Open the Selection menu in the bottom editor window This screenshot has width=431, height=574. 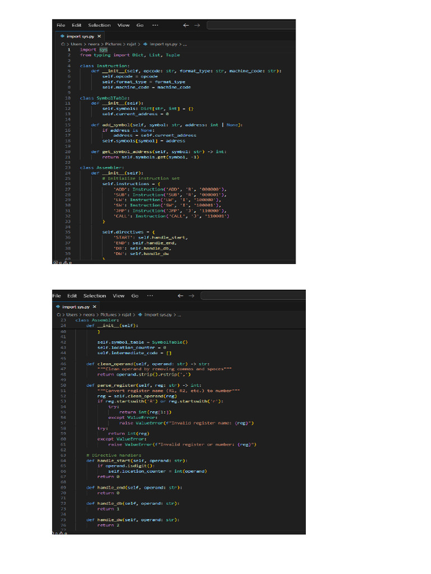[94, 296]
